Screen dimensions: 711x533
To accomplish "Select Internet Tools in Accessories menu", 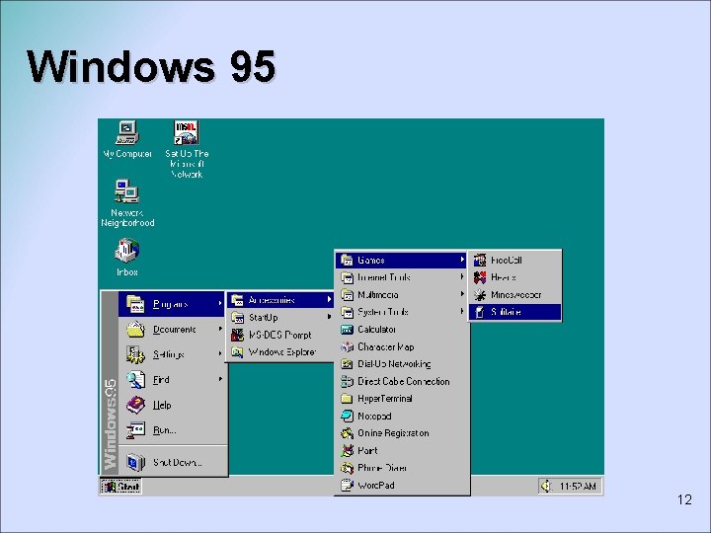I will (x=401, y=277).
